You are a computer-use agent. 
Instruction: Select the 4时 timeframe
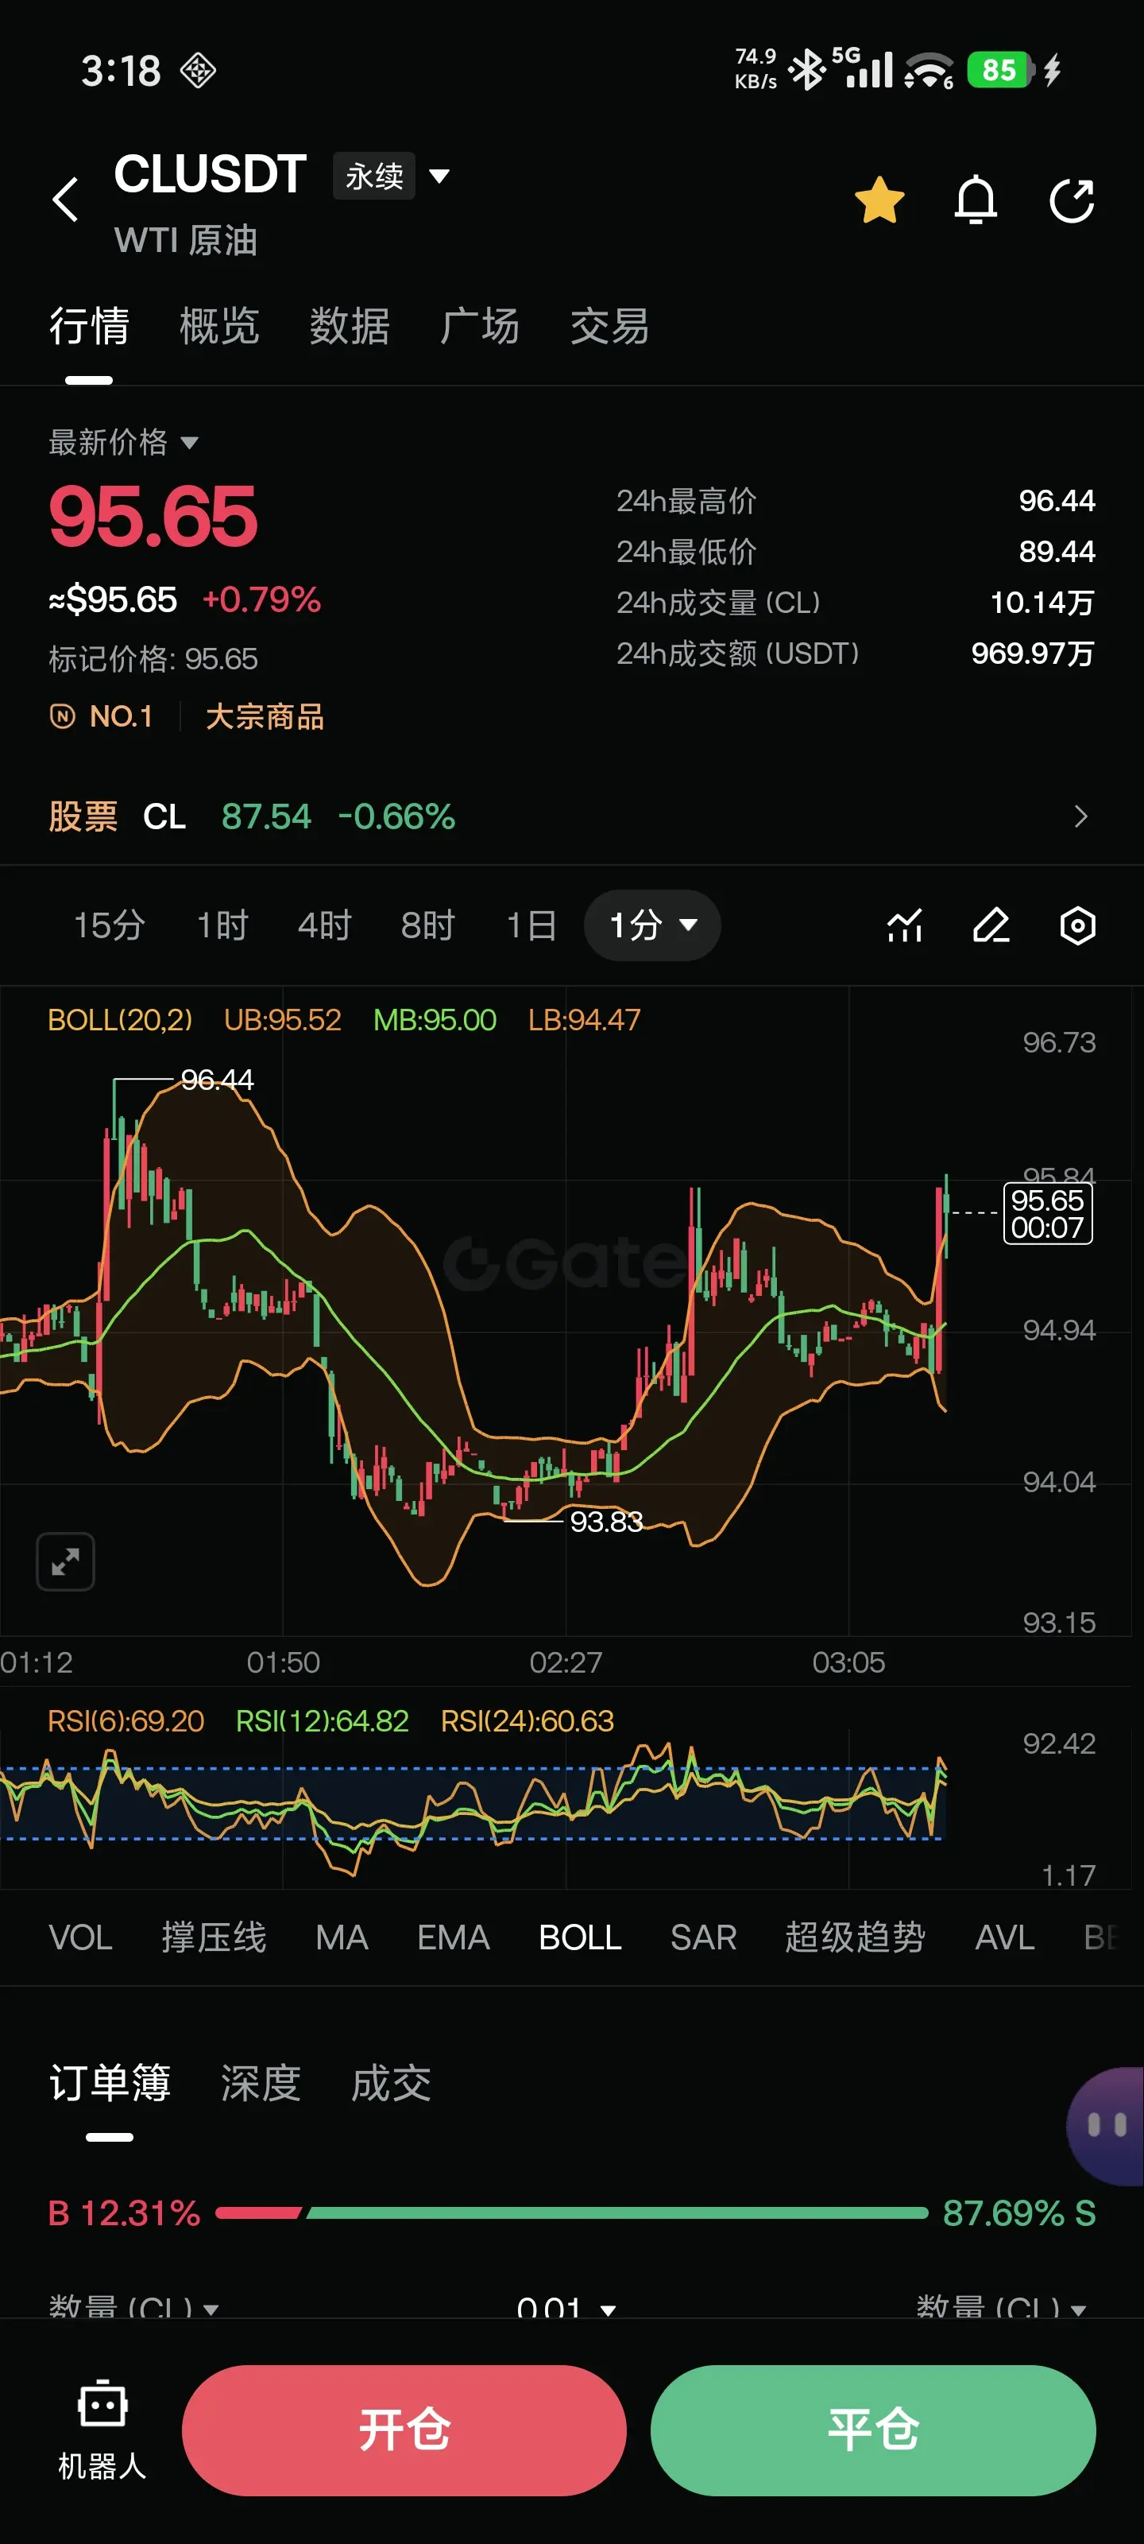point(325,925)
